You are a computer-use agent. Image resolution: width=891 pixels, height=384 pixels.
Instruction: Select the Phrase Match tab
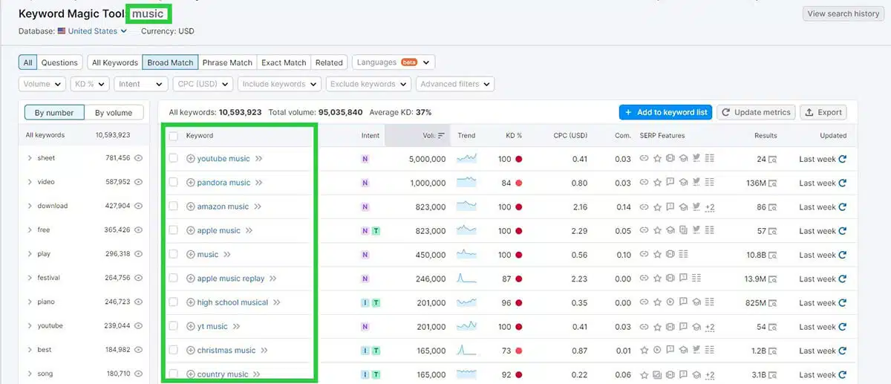coord(227,62)
